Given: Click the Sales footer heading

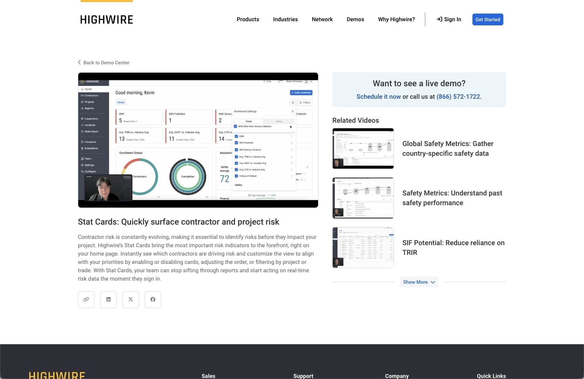Looking at the screenshot, I should (208, 376).
